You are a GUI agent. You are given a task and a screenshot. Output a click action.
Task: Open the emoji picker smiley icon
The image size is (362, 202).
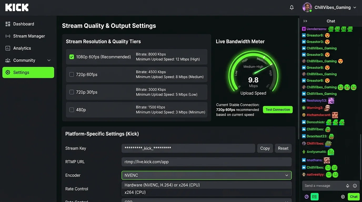pos(355,186)
